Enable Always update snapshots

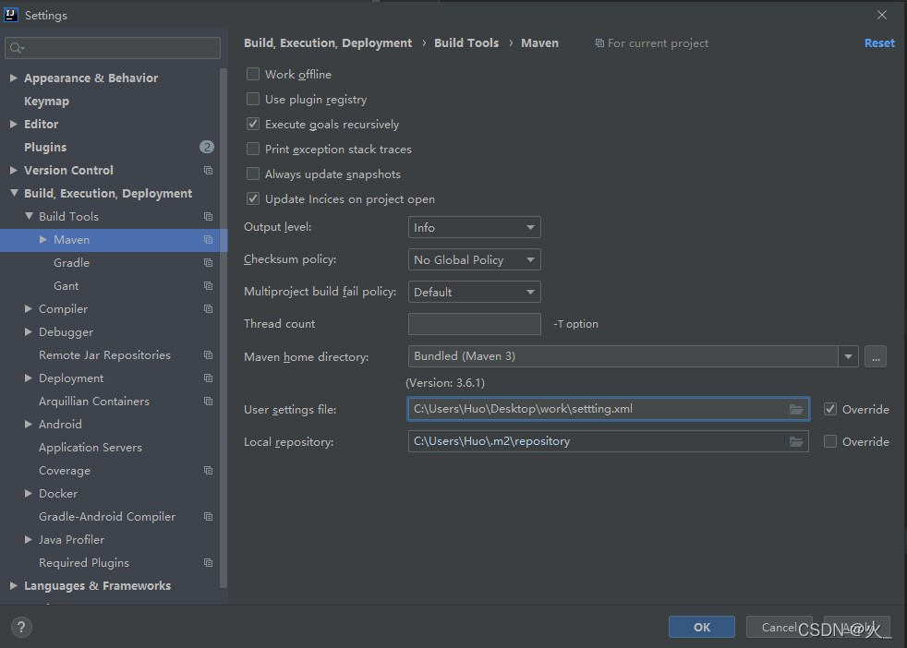tap(253, 174)
